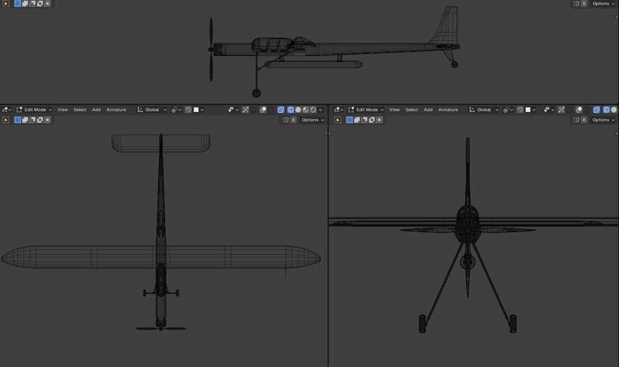Open Global orientation dropdown in bottom-left viewport
619x367 pixels.
click(152, 110)
